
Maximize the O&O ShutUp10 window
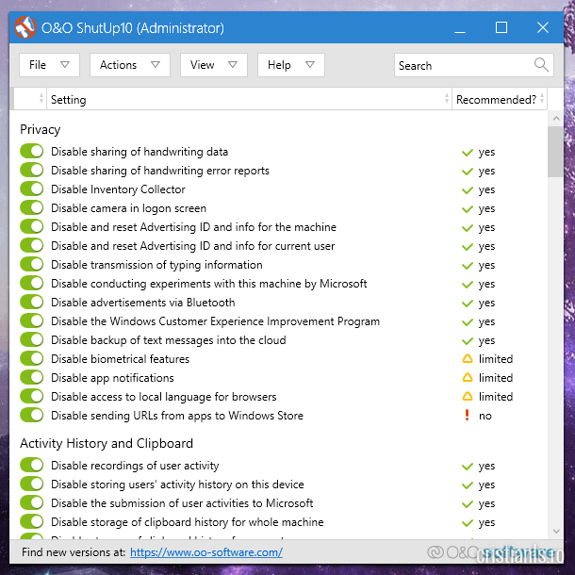point(501,27)
